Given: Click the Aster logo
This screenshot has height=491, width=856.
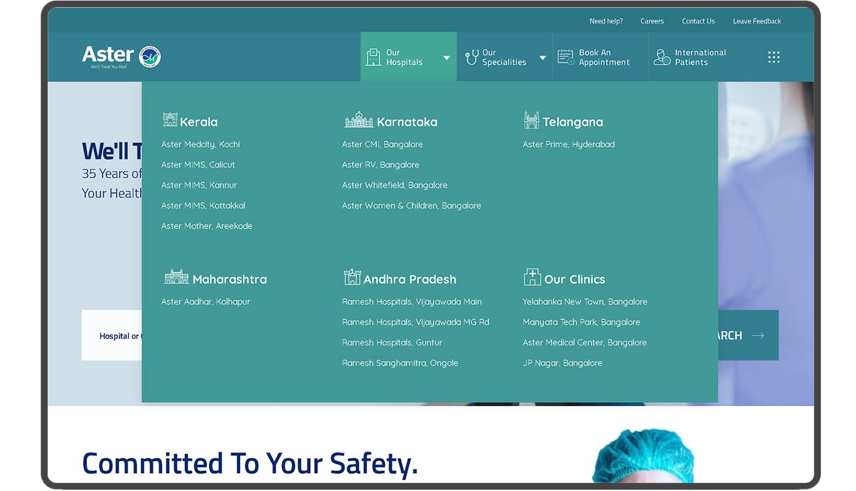Looking at the screenshot, I should (x=121, y=57).
